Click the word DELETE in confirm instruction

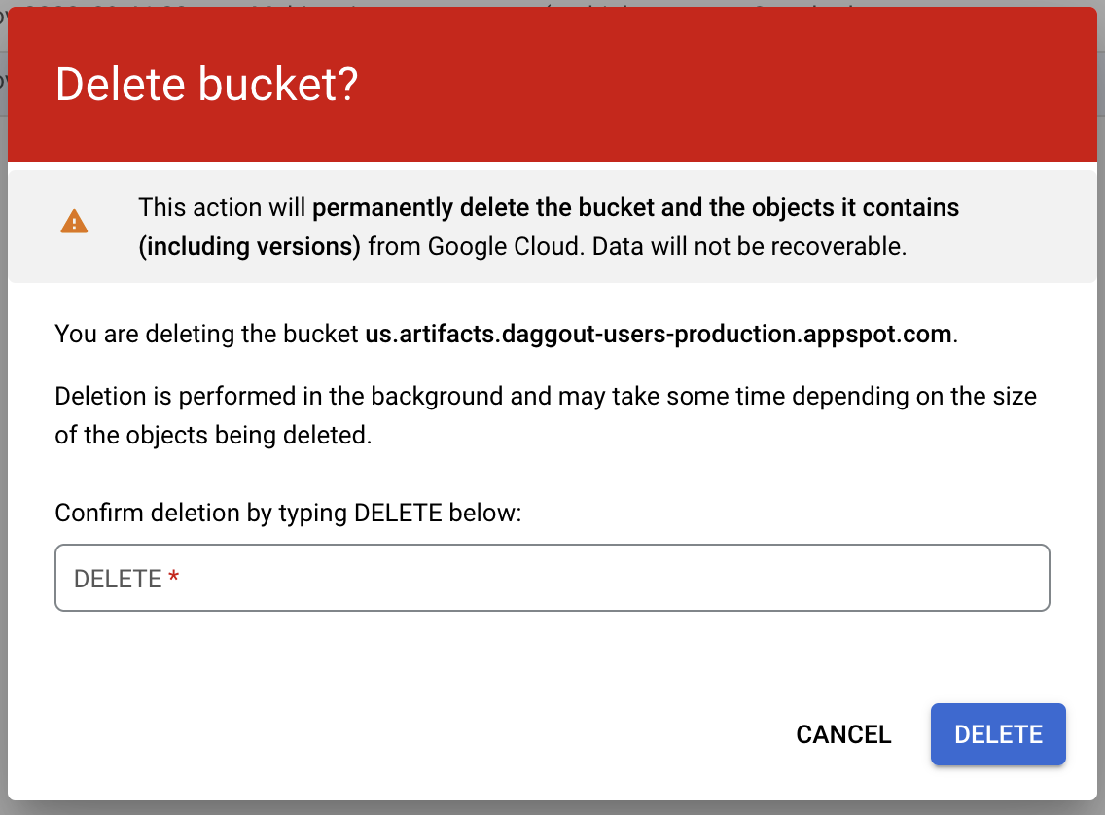[x=399, y=513]
